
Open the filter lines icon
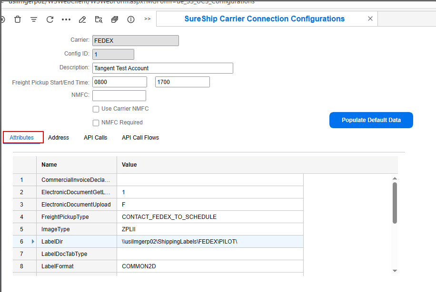point(34,19)
